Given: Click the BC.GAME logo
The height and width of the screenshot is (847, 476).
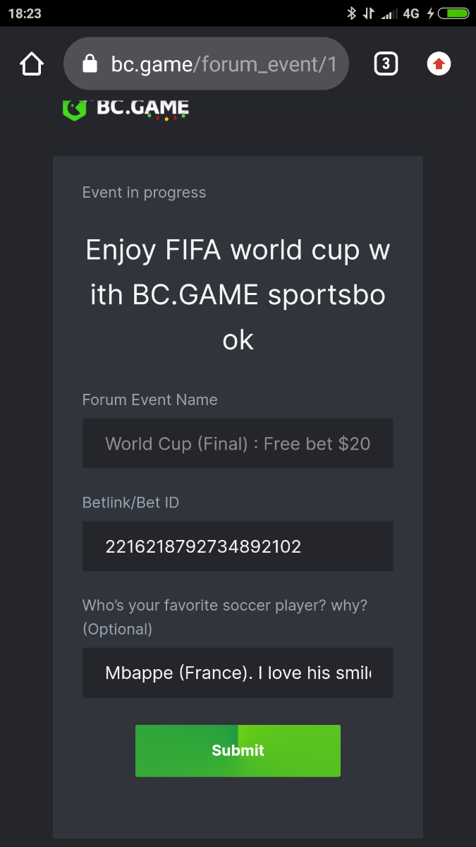Looking at the screenshot, I should 126,108.
